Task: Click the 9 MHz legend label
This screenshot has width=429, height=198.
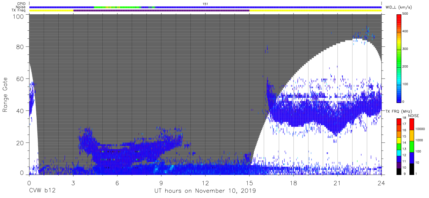Action: (x=405, y=174)
